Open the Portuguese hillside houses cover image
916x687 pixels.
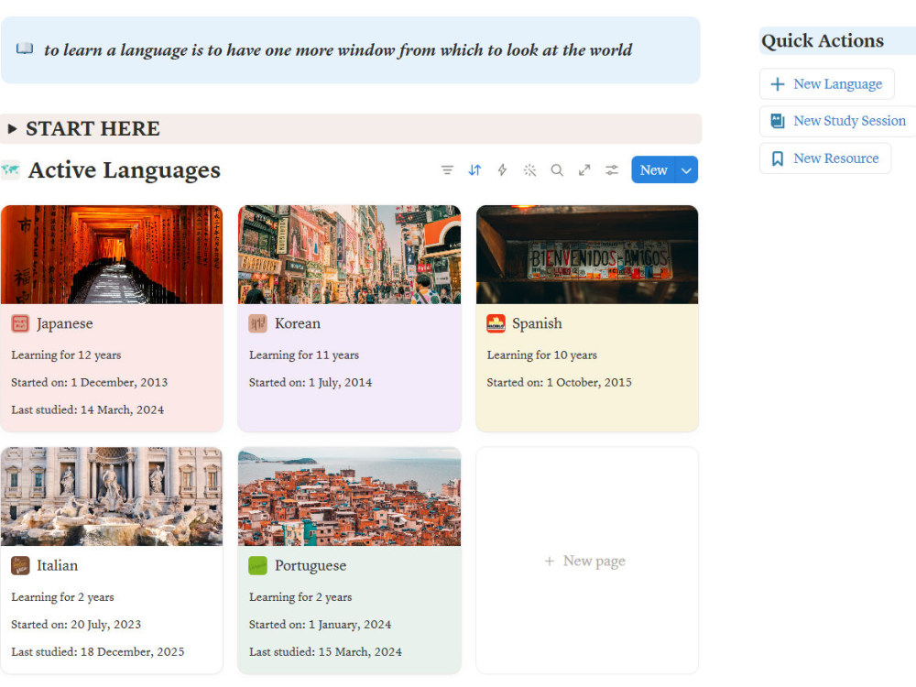(x=349, y=496)
